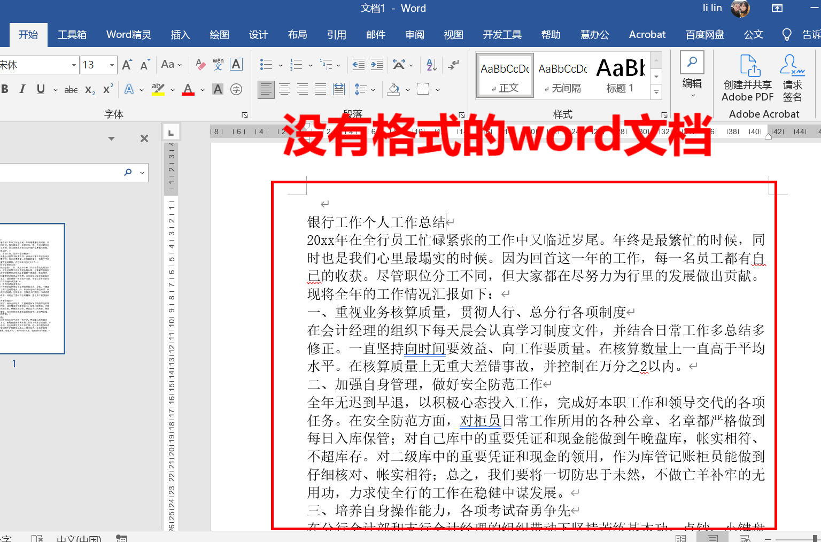The image size is (821, 542).
Task: Apply borders to the paragraph
Action: point(423,89)
